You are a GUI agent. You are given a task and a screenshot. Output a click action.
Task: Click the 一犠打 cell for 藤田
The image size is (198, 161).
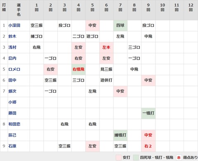click(x=148, y=113)
